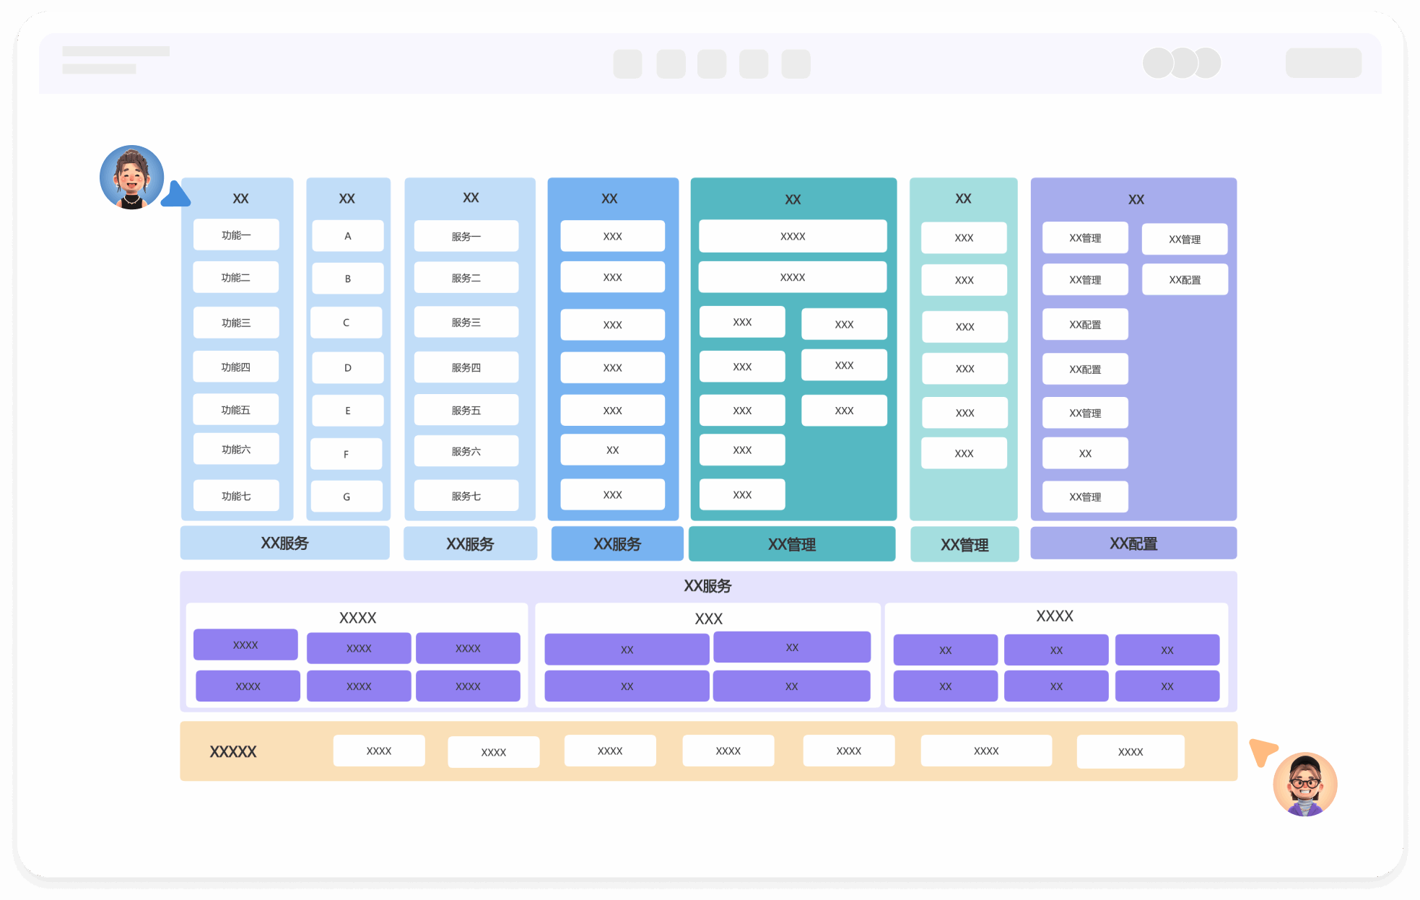Click the purple XX配置 footer label
The image size is (1420, 900).
click(1133, 543)
